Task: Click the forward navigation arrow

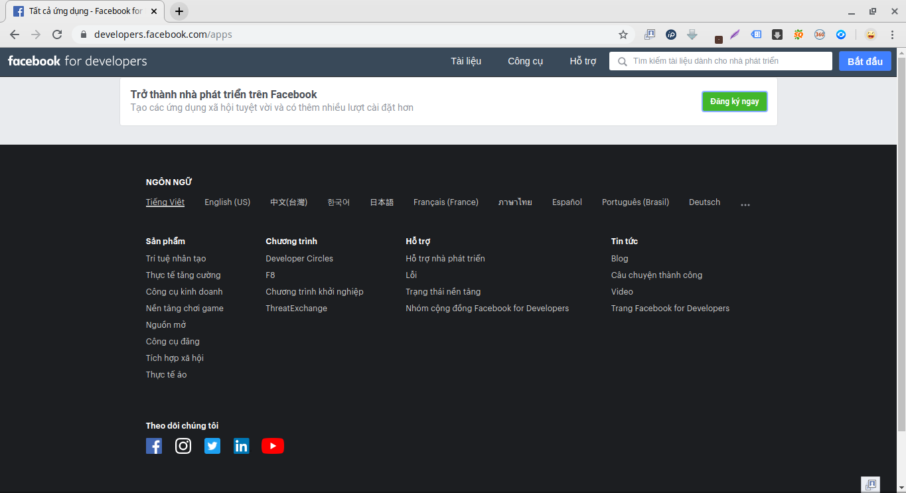Action: (36, 35)
